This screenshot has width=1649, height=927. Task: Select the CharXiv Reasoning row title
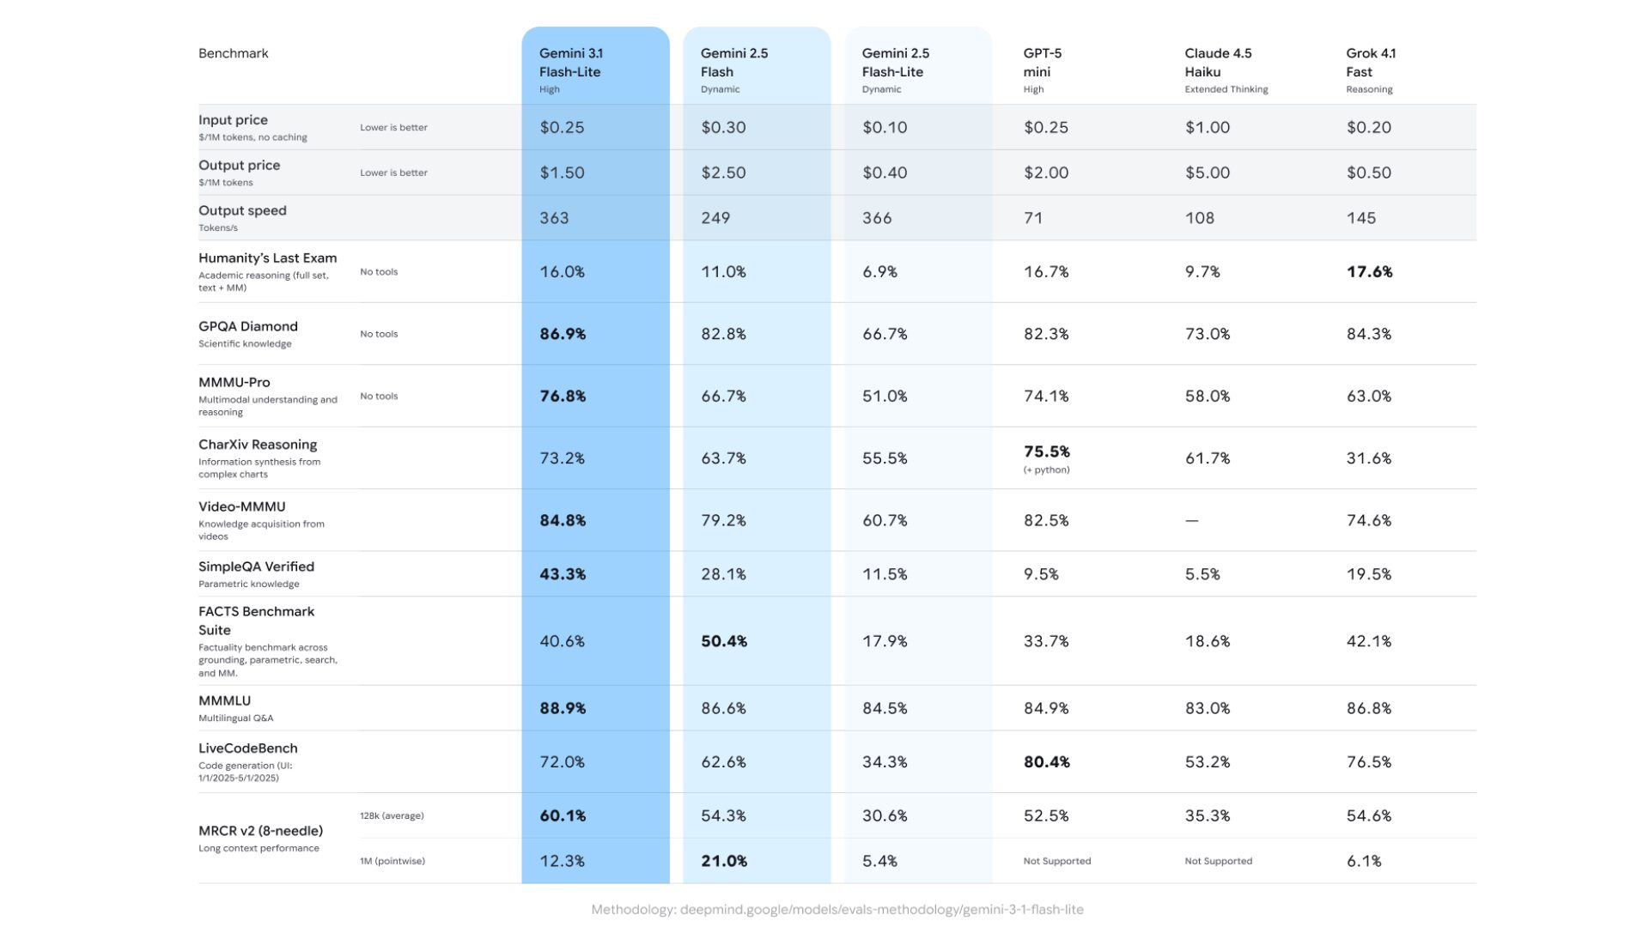click(257, 445)
